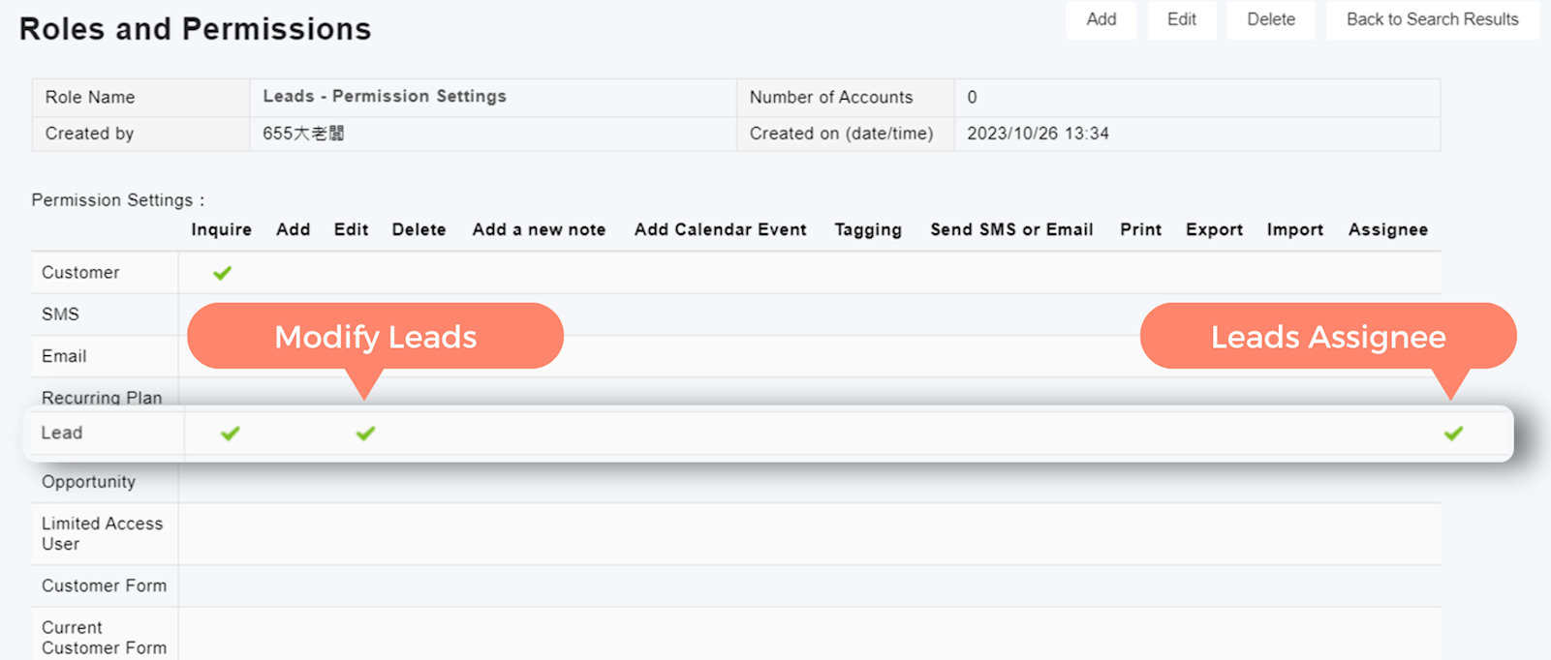This screenshot has width=1551, height=660.
Task: Click the Delete button at top
Action: pos(1270,19)
